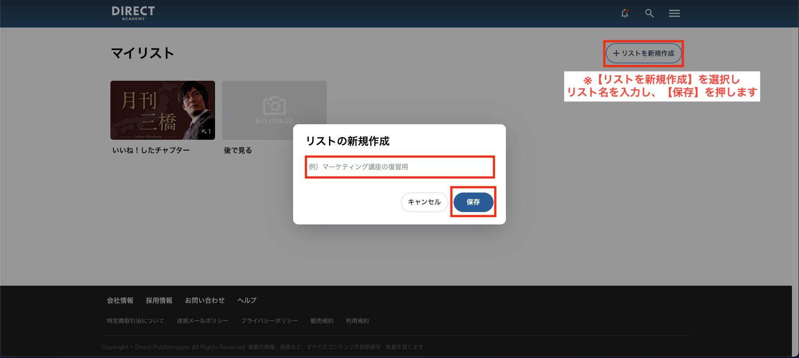799x358 pixels.
Task: Open the 後で見る no-image thumbnail
Action: coord(274,110)
